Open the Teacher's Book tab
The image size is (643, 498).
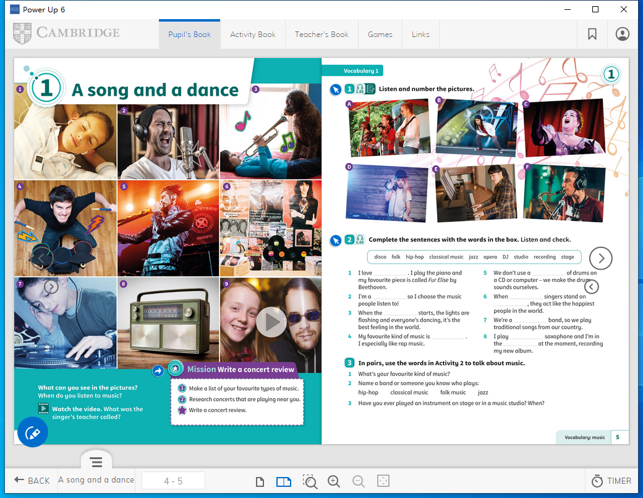click(321, 35)
